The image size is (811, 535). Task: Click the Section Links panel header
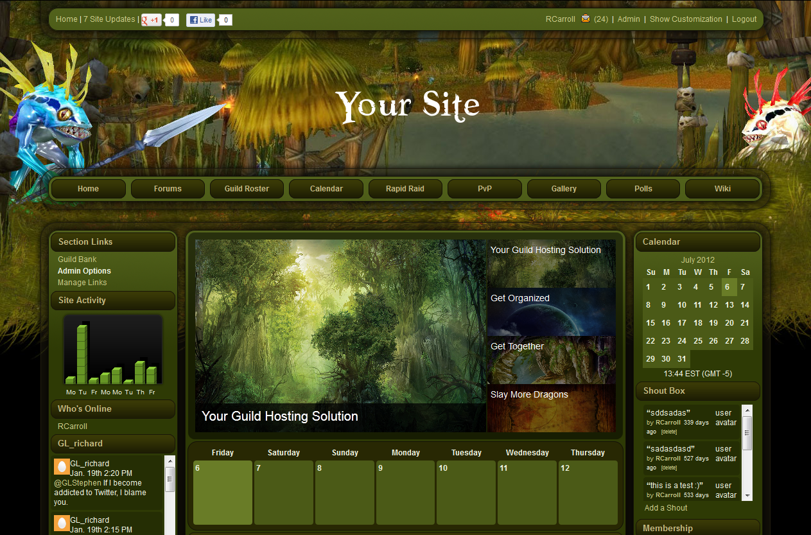point(113,242)
